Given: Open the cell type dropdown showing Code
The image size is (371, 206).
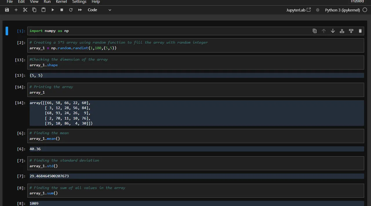Looking at the screenshot, I should (x=99, y=10).
